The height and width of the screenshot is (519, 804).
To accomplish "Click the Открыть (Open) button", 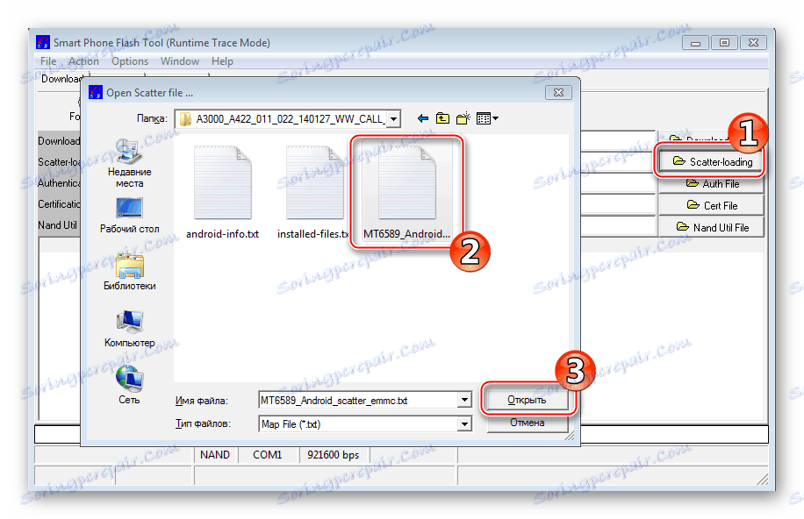I will (x=528, y=400).
